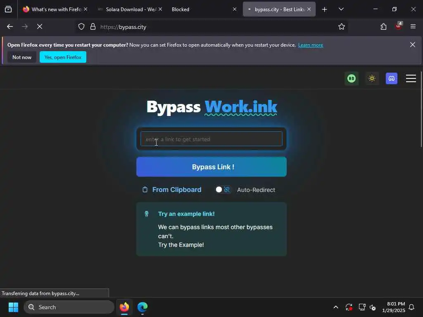Open the Learn more link
Viewport: 423px width, 317px height.
click(311, 45)
